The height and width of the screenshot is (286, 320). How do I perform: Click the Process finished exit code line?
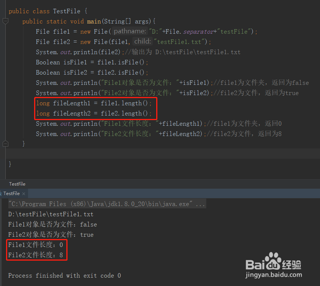[64, 276]
